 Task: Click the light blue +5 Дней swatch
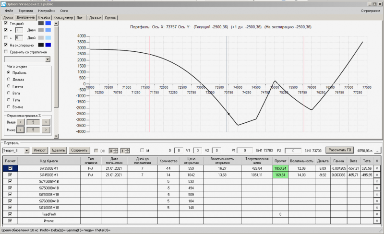pyautogui.click(x=48, y=38)
